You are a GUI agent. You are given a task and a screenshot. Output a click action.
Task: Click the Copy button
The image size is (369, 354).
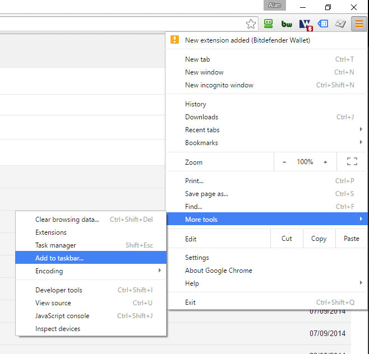coord(319,239)
